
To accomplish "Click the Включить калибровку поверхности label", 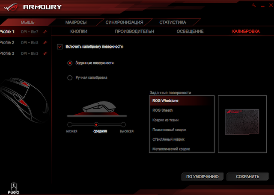I will pos(94,47).
